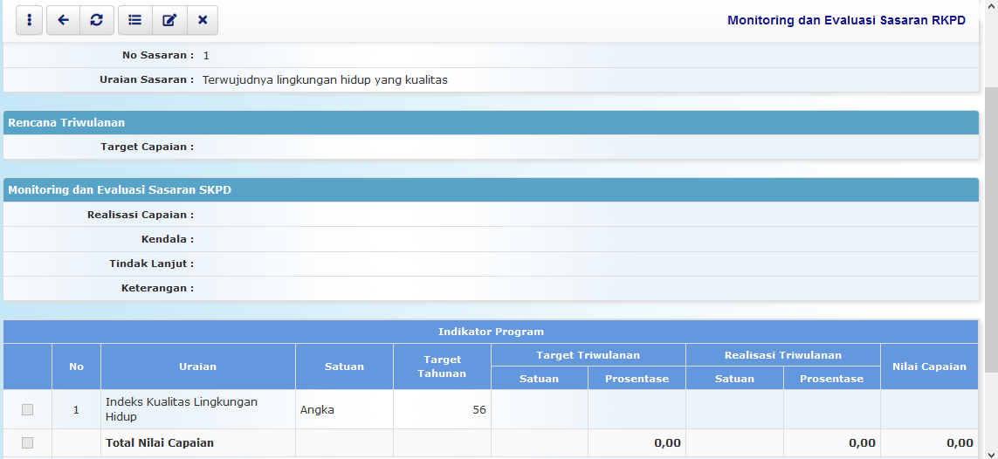998x459 pixels.
Task: Click the Uraian column header
Action: (x=197, y=367)
